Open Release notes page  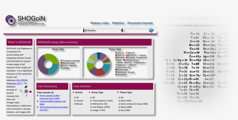coord(100,23)
